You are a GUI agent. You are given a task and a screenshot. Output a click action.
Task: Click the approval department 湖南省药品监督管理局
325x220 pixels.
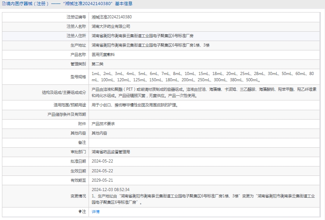111,152
